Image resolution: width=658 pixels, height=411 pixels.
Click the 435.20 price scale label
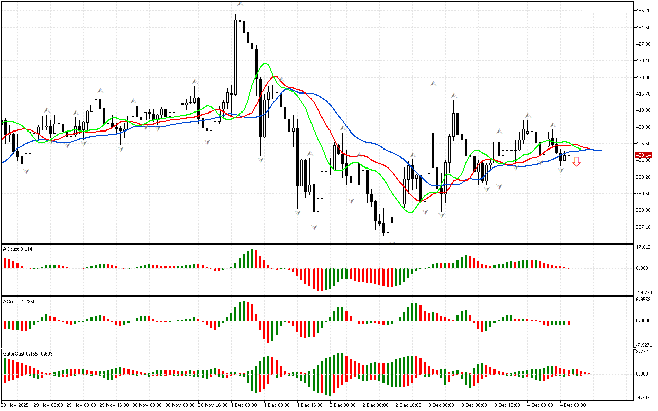644,10
